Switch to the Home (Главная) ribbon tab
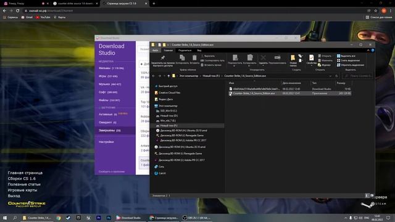 168,51
